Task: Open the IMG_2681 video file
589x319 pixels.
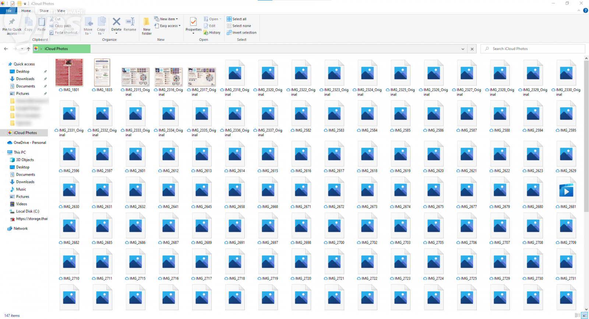Action: coord(566,193)
